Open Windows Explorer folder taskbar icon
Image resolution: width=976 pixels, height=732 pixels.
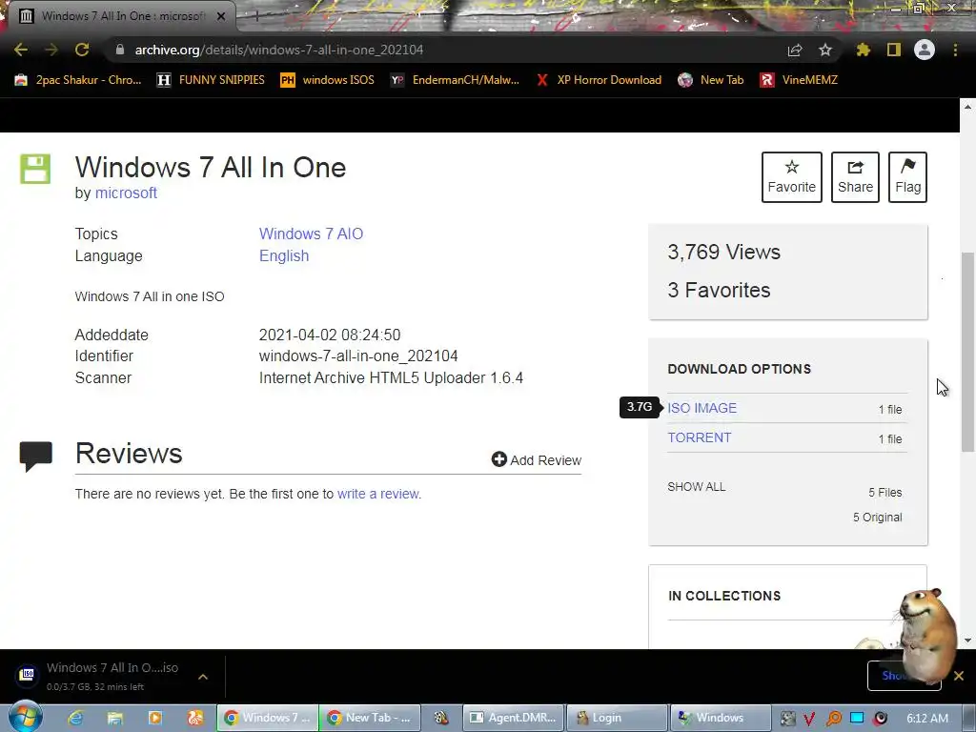click(115, 718)
